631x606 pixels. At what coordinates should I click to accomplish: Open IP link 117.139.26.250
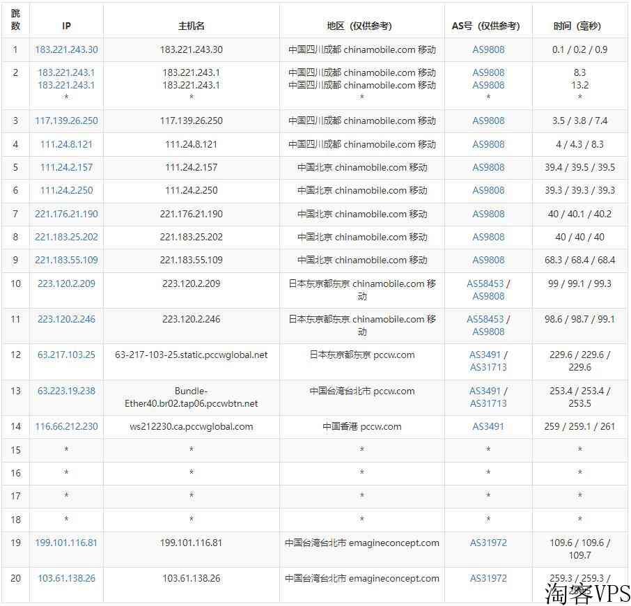pyautogui.click(x=66, y=121)
